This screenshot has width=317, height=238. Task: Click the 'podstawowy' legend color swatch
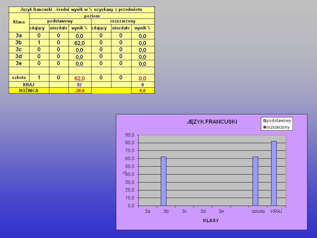264,121
